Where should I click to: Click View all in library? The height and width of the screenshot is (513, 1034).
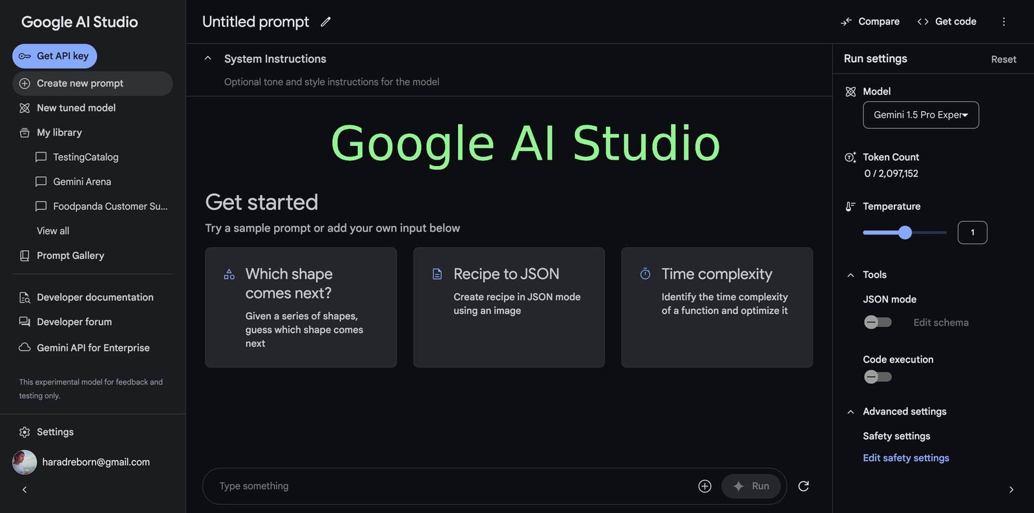(x=53, y=231)
